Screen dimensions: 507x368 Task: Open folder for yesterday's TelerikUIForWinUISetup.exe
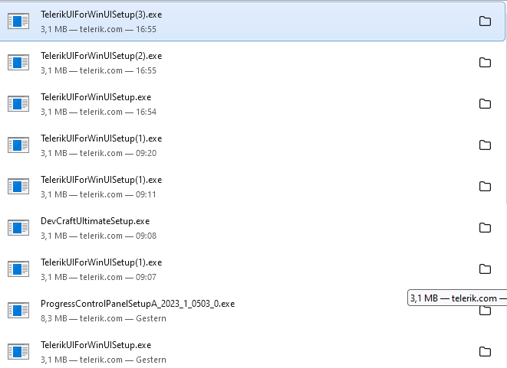[485, 352]
